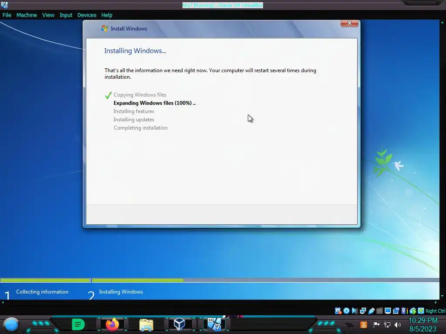Click the green checkmark beside Copying Windows files

pyautogui.click(x=108, y=95)
